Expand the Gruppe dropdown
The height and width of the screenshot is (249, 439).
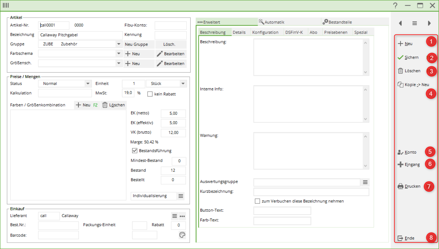(119, 44)
